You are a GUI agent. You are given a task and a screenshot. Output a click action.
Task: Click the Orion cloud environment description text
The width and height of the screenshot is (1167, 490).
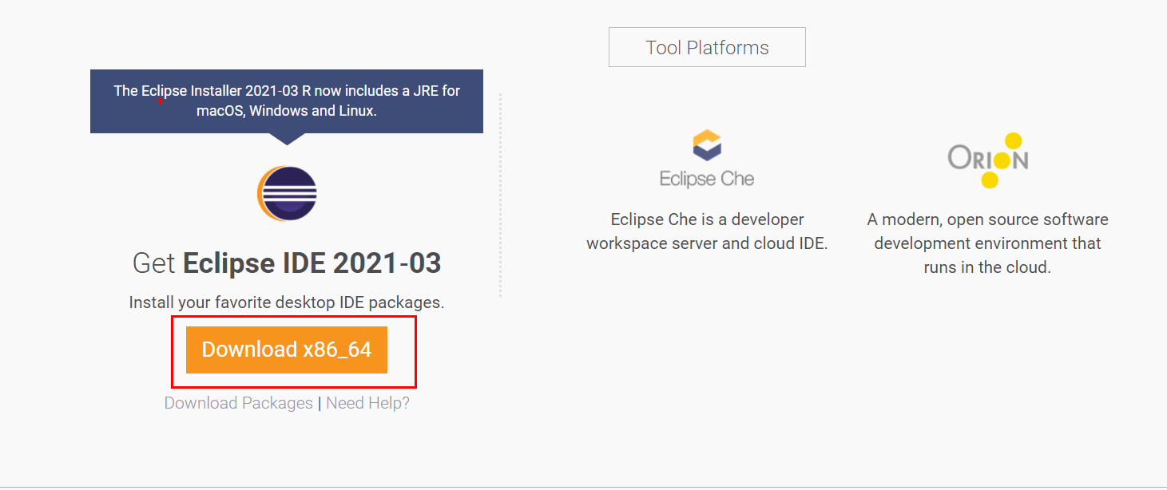tap(988, 243)
